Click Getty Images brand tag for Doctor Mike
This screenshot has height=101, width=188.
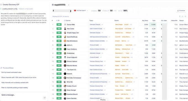(x=119, y=25)
